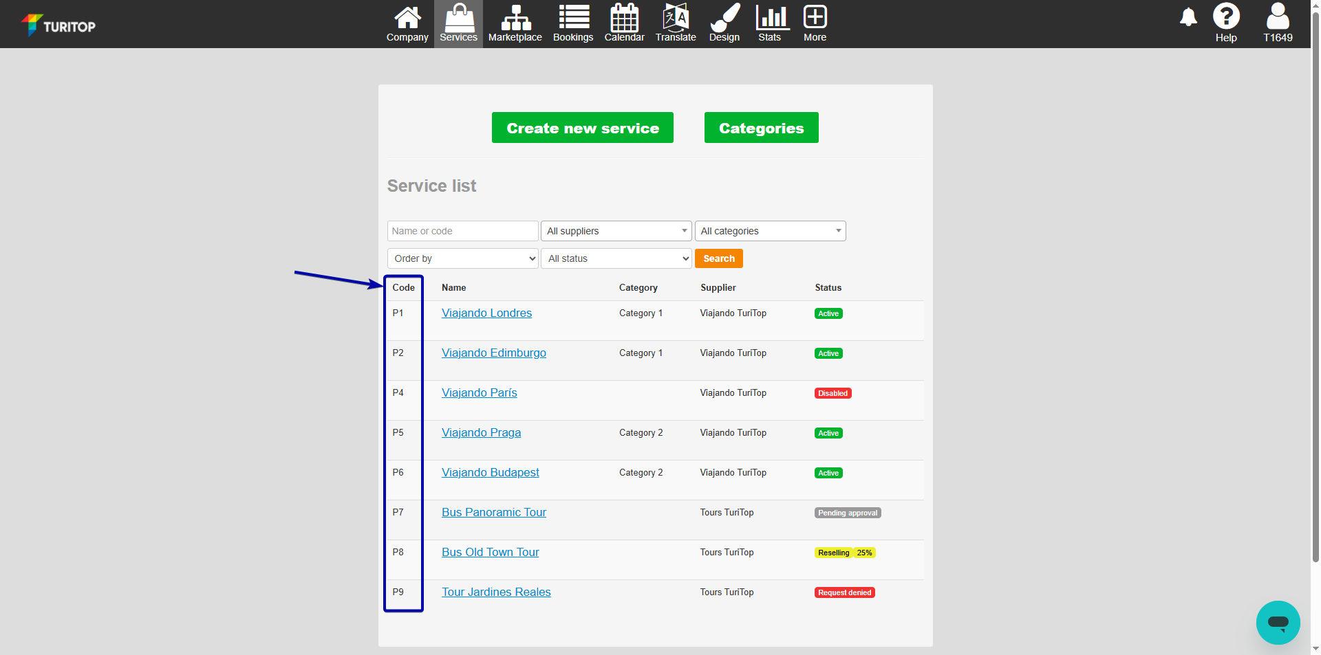Open the Help question mark icon
The height and width of the screenshot is (655, 1321).
point(1225,17)
